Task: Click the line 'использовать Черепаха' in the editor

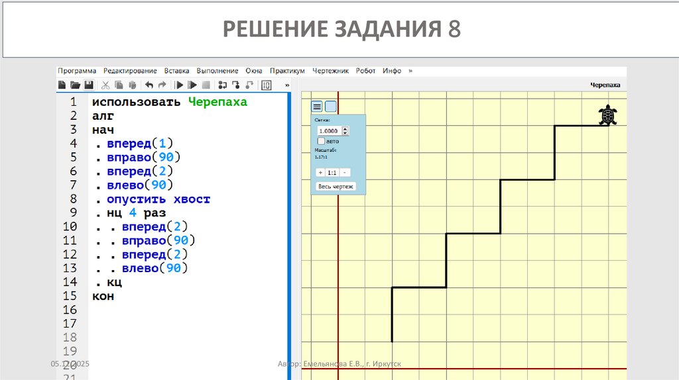Action: click(x=170, y=102)
